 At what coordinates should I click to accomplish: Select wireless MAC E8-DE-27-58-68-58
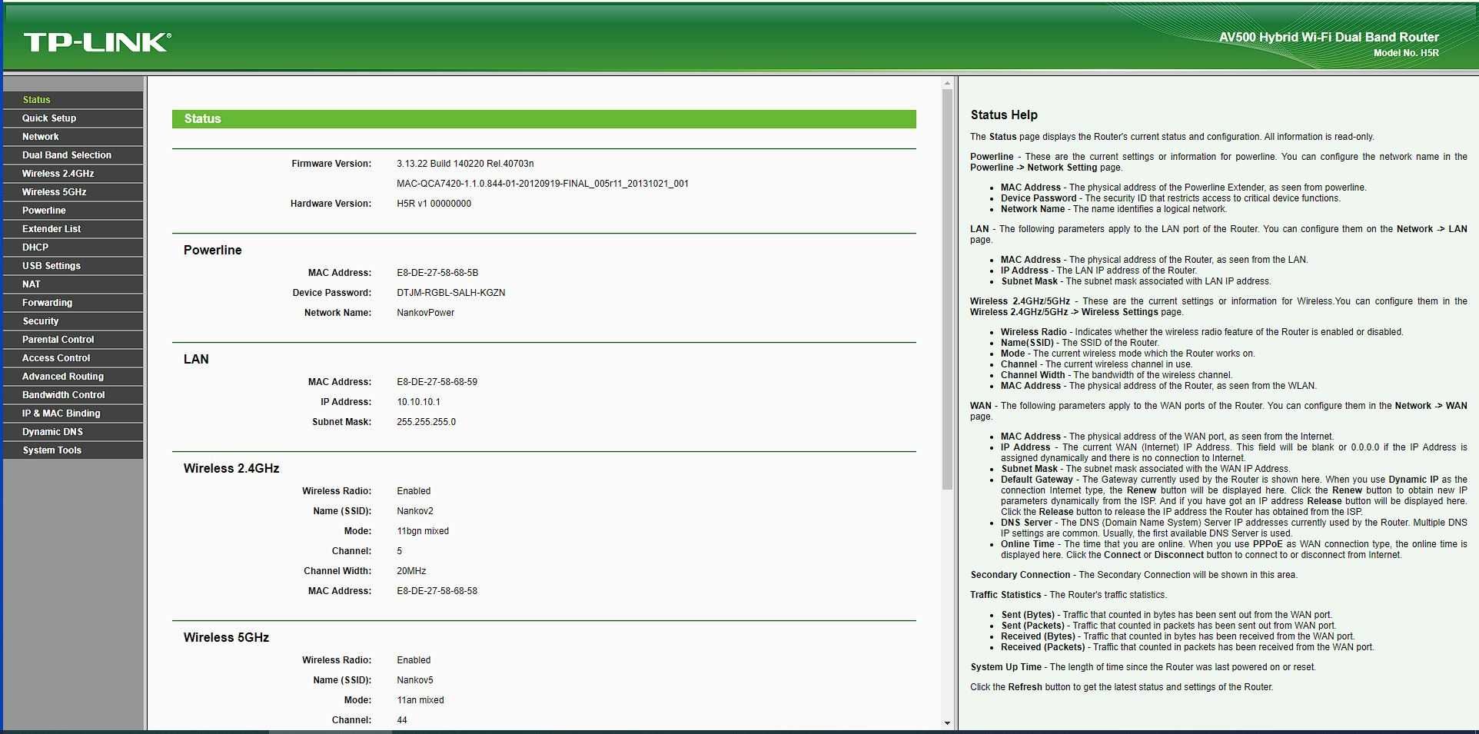[x=437, y=591]
